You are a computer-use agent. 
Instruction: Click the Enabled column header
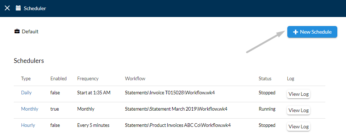click(58, 78)
